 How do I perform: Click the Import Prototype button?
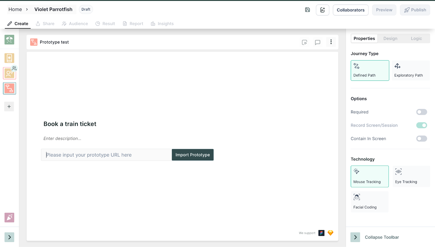(x=192, y=155)
